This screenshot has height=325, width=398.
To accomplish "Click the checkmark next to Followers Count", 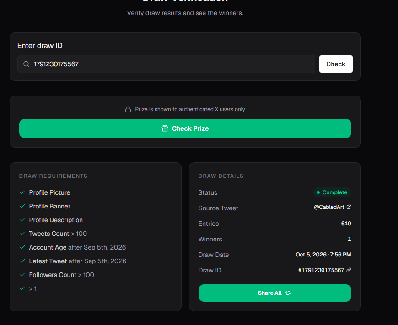I will [22, 275].
